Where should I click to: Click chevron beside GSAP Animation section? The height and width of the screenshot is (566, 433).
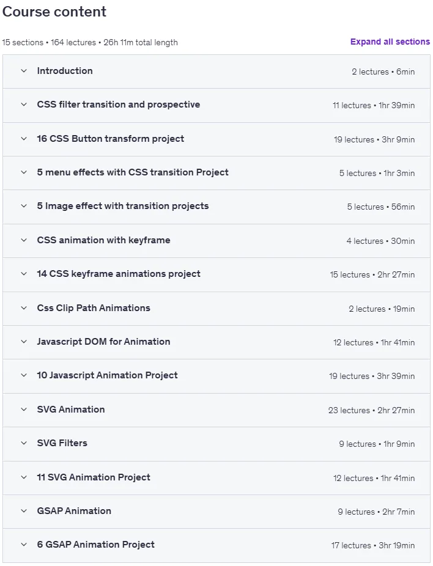[24, 511]
